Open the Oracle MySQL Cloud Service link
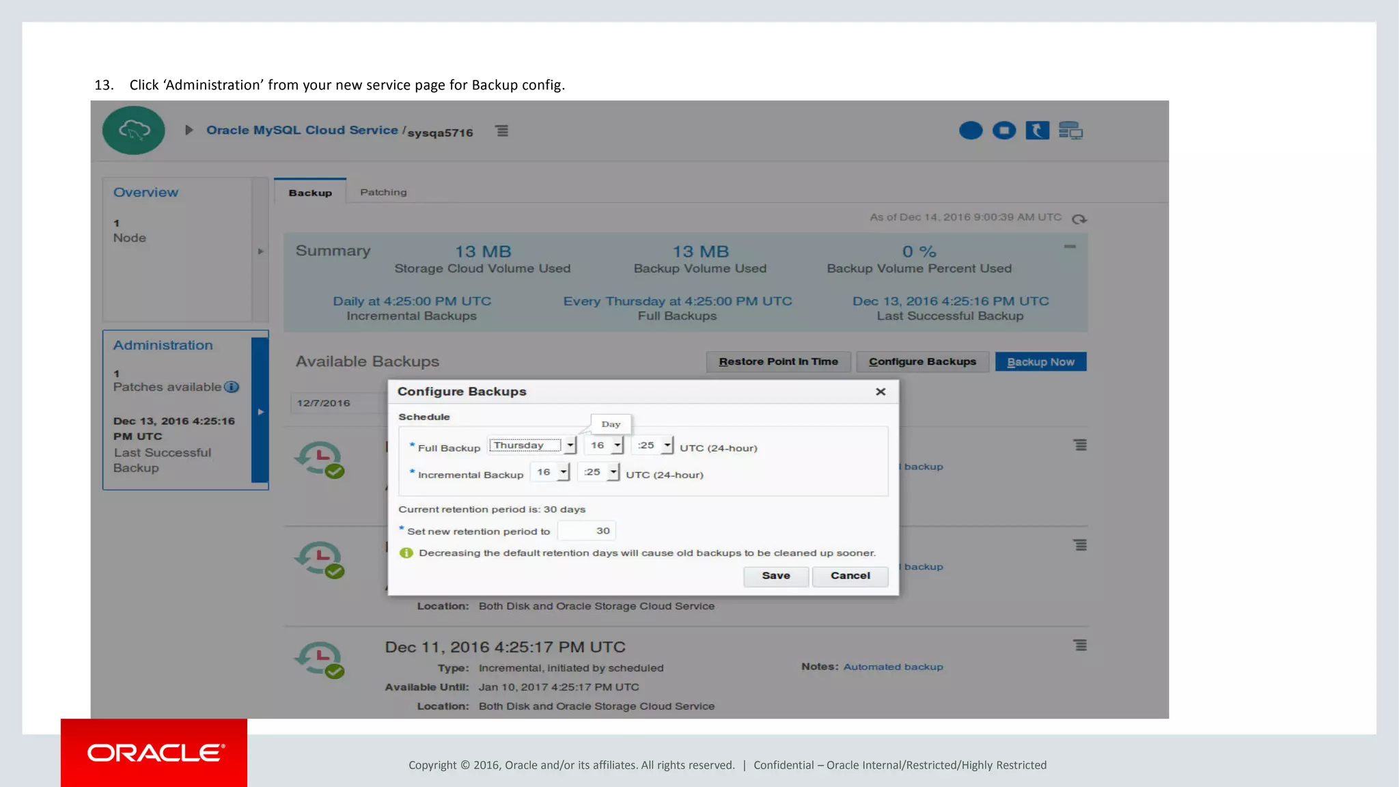1399x787 pixels. pyautogui.click(x=302, y=130)
